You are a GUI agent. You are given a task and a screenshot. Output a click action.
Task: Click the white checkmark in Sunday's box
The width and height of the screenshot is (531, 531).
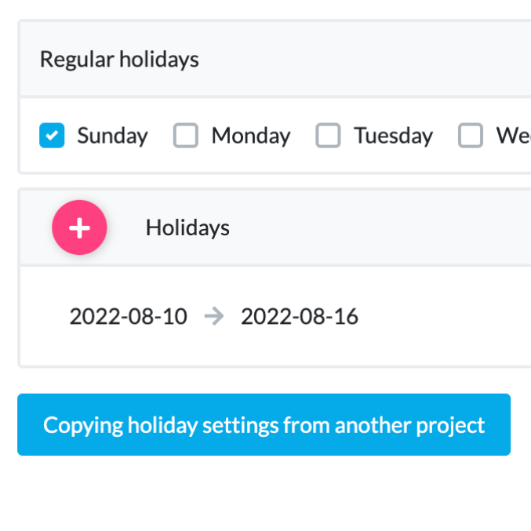tap(52, 136)
